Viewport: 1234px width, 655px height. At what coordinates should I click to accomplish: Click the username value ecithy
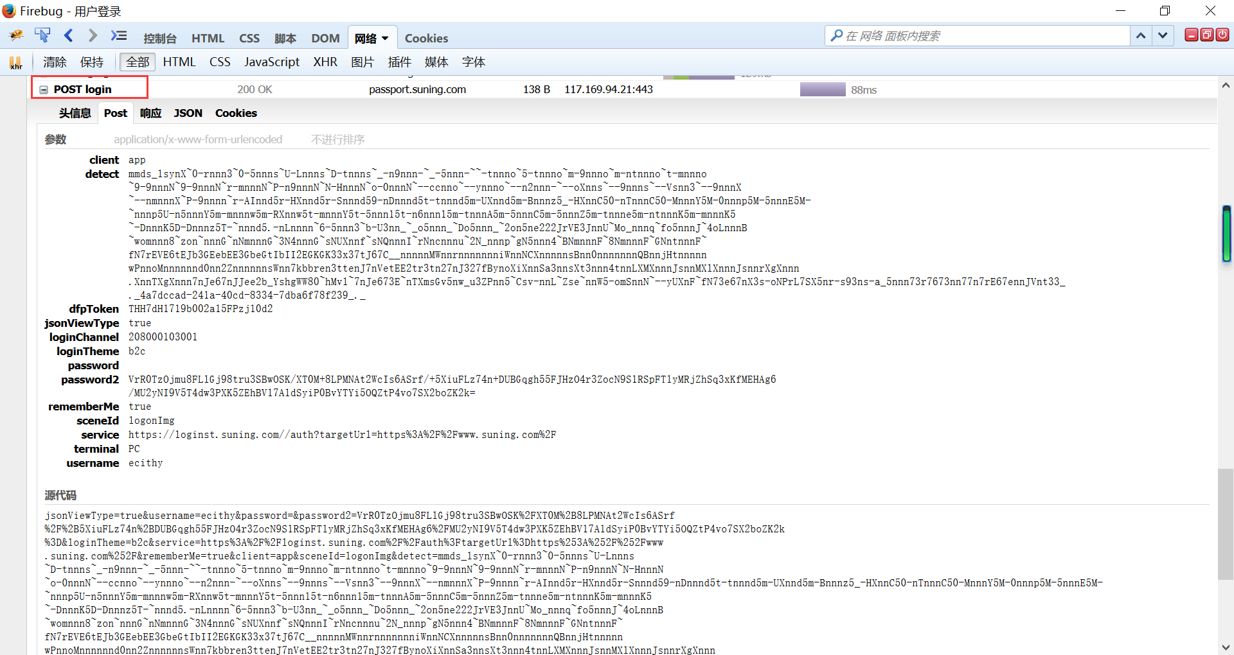click(x=145, y=463)
